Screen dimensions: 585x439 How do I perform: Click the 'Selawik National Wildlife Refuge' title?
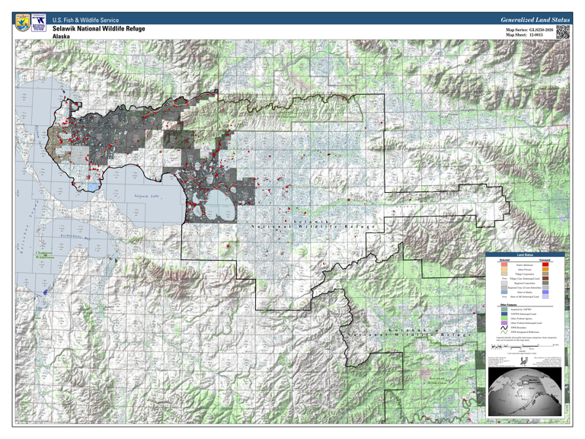point(98,28)
